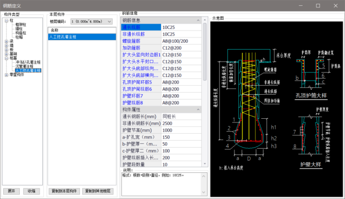Collapse the 钢筋信息 section header chevron
Image resolution: width=345 pixels, height=199 pixels.
198,20
